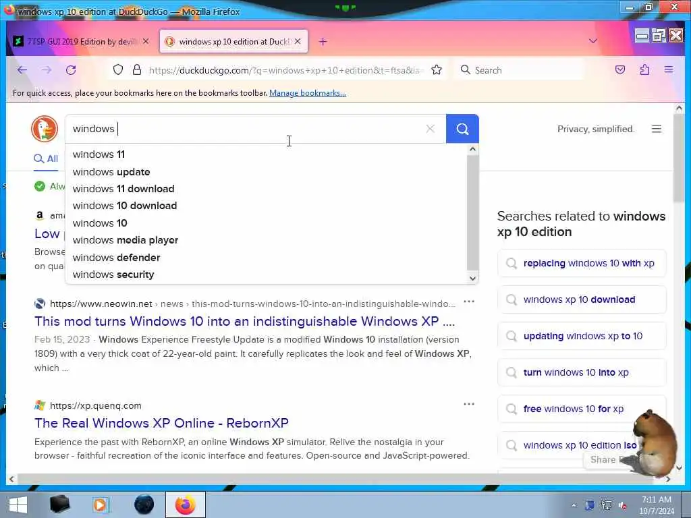This screenshot has width=691, height=518.
Task: Open DuckDuckGo side hamburger menu
Action: click(x=656, y=129)
